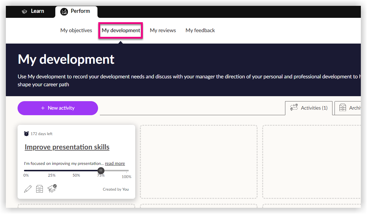
Task: Select the My feedback tab
Action: tap(200, 30)
